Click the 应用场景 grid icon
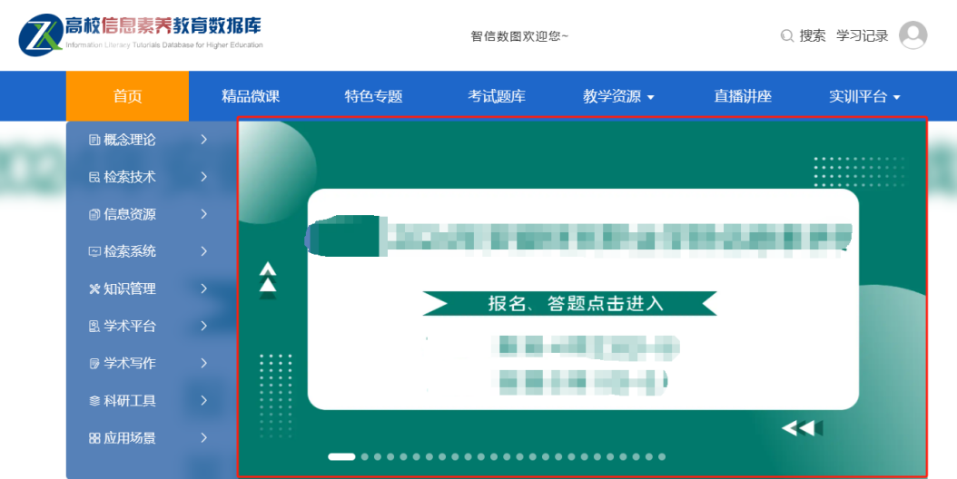The height and width of the screenshot is (479, 957). 94,438
